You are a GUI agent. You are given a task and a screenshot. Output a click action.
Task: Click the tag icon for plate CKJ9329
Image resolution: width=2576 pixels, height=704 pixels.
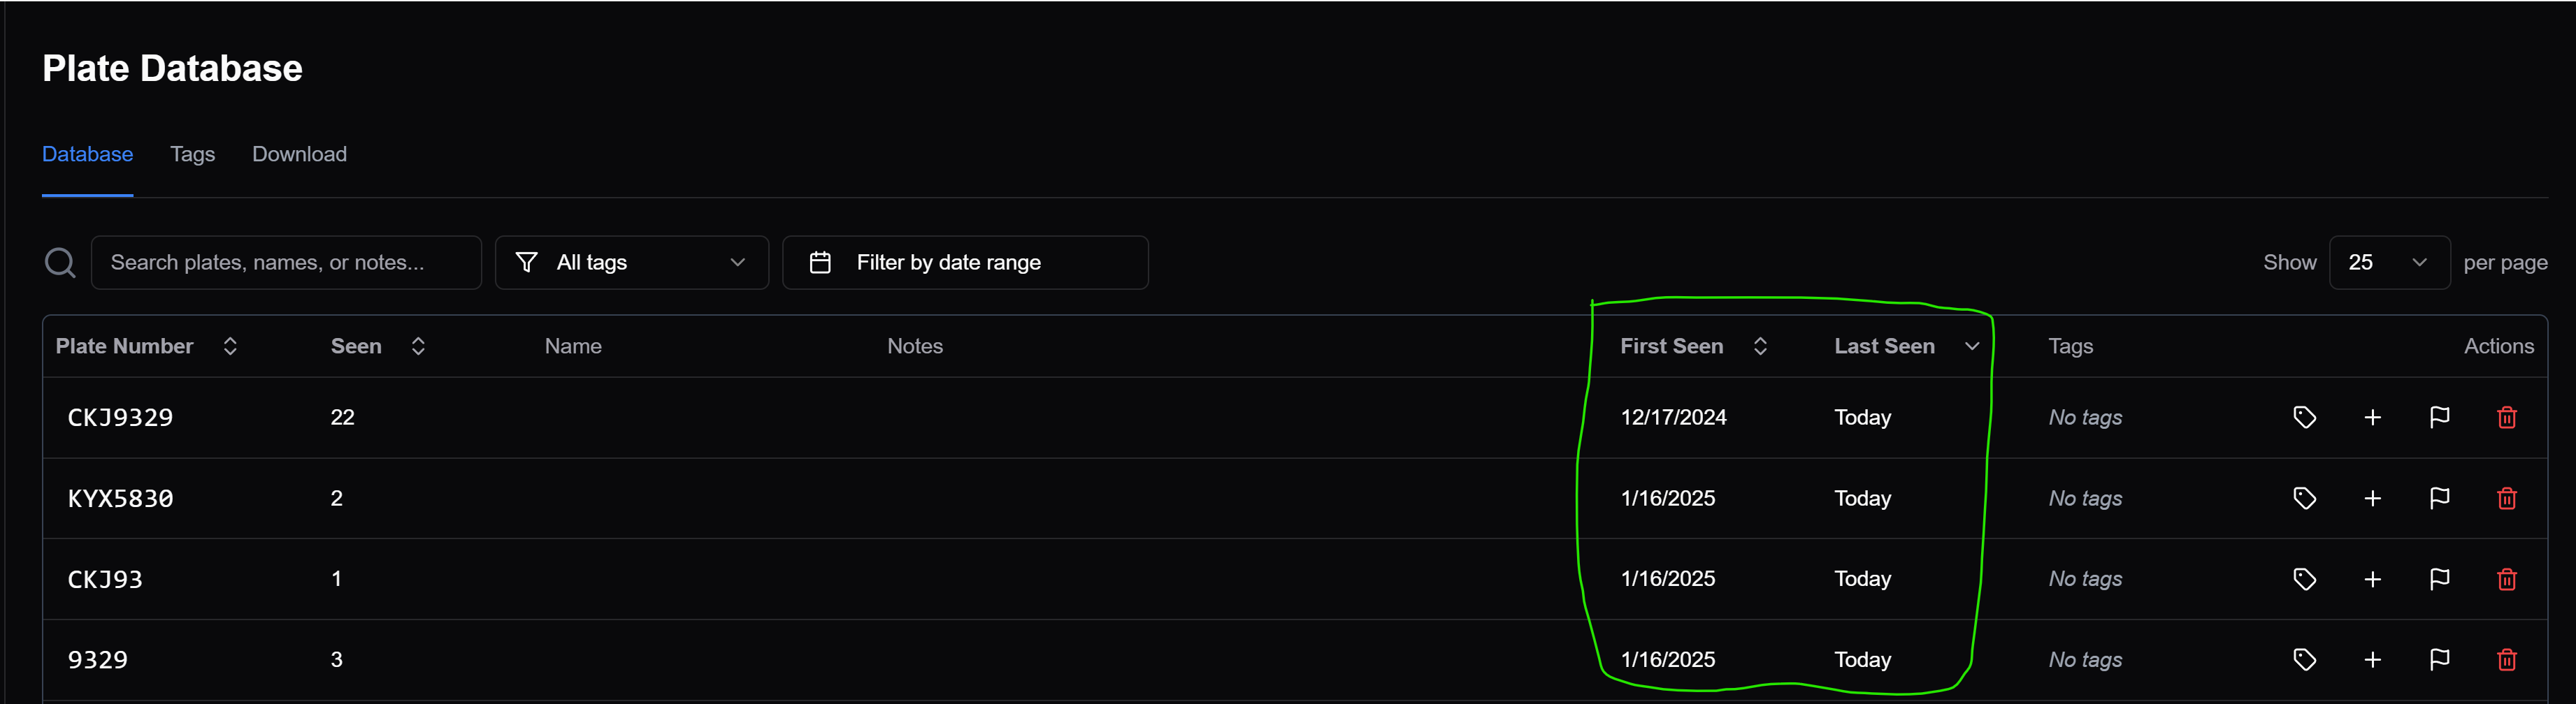2304,418
